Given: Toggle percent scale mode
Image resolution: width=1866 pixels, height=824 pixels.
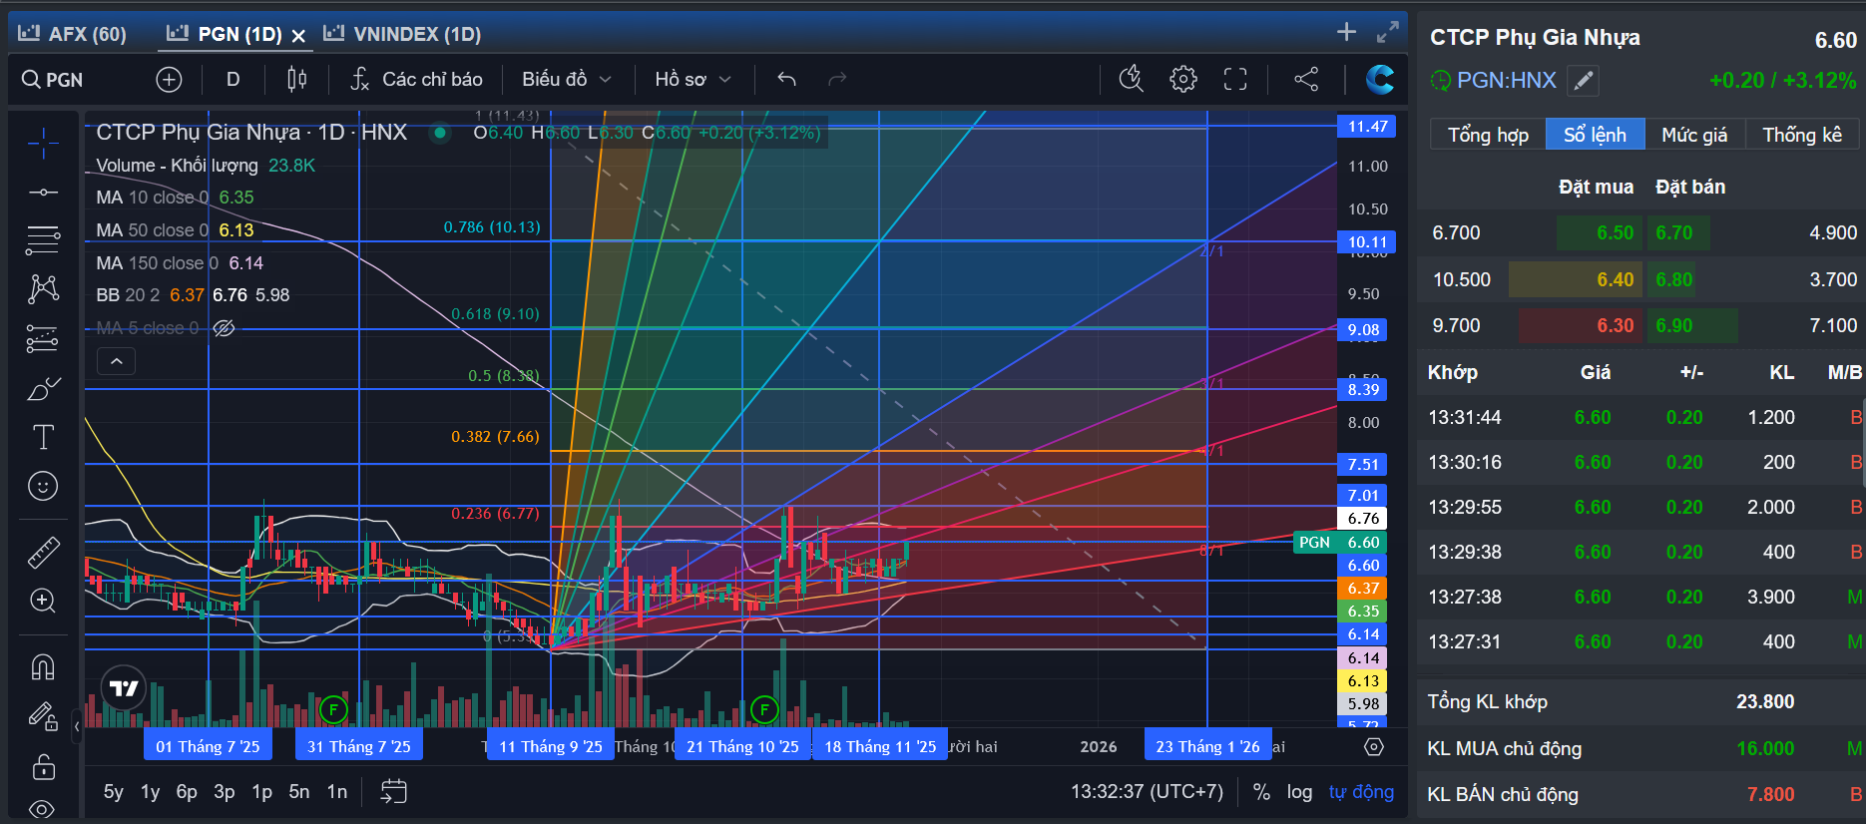Looking at the screenshot, I should tap(1262, 792).
